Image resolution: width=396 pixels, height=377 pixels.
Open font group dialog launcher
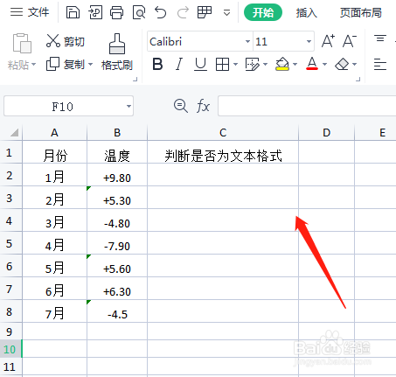[x=358, y=79]
